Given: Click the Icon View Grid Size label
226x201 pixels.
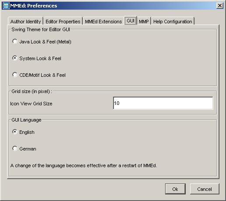Looking at the screenshot, I should point(31,104).
